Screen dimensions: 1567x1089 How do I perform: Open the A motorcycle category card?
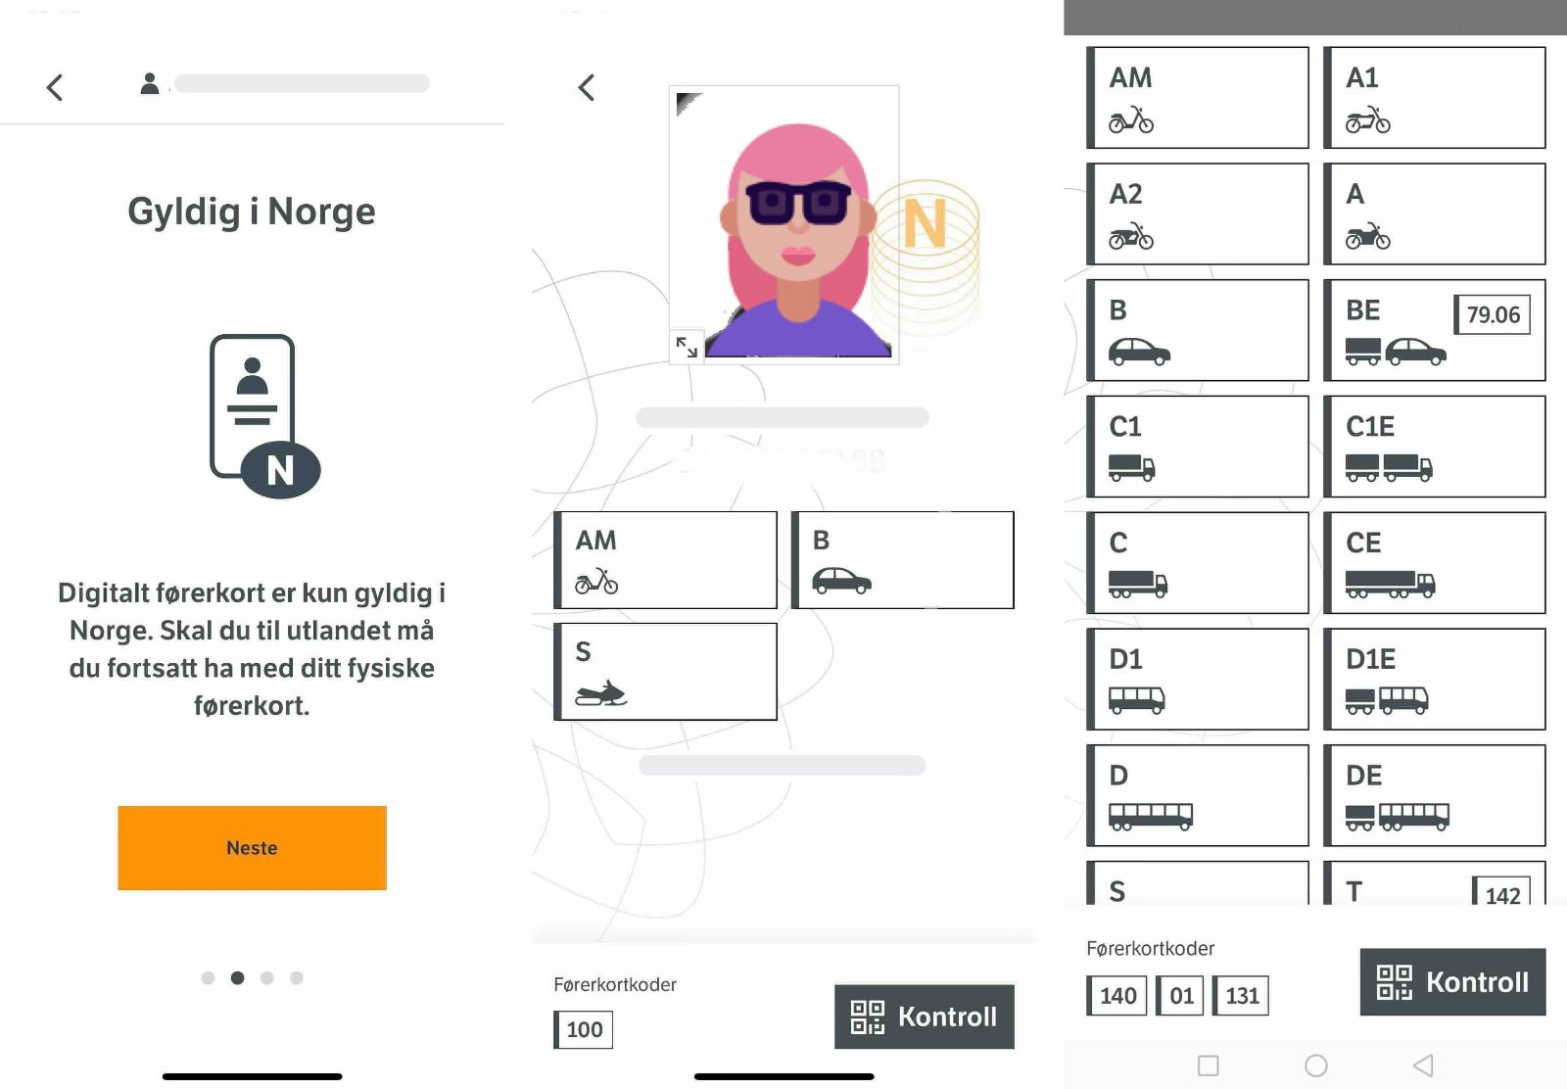pos(1435,213)
